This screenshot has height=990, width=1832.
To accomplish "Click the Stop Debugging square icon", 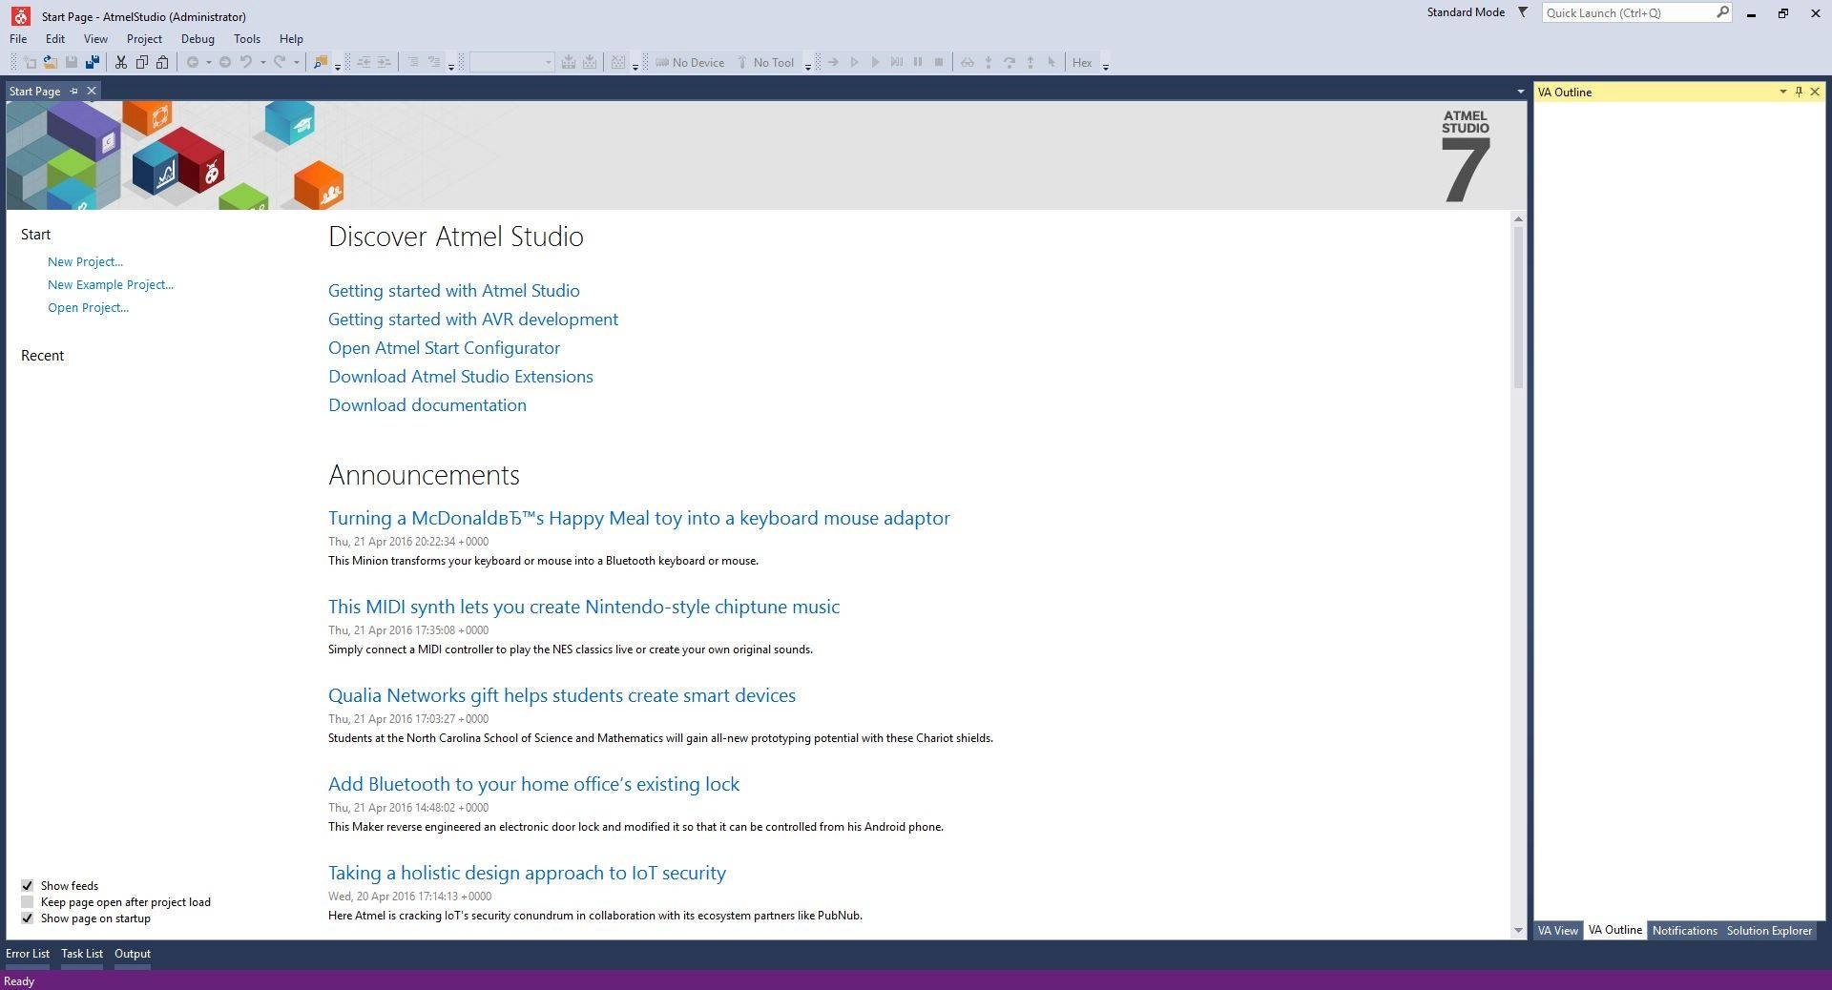I will [939, 62].
